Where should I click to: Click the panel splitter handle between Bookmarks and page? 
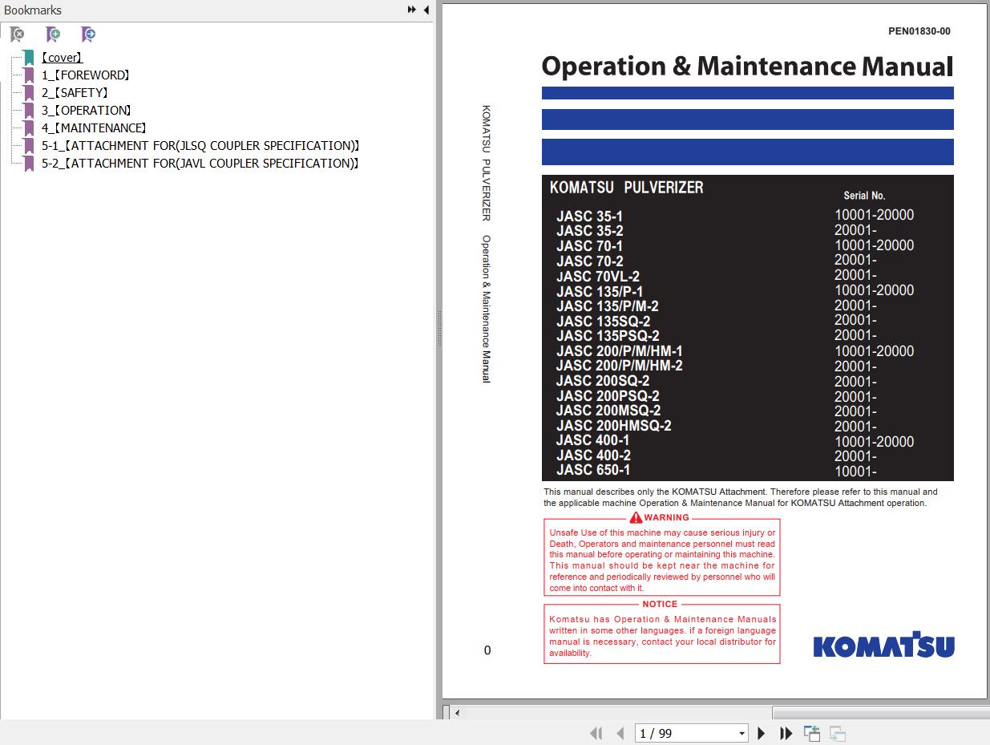click(x=438, y=330)
